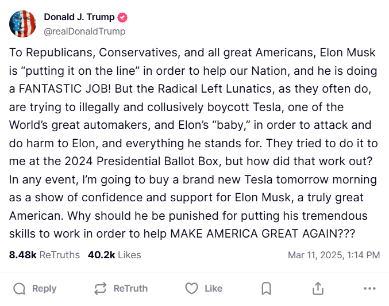This screenshot has height=306, width=389.
Task: Open the three-dot more options menu
Action: coord(369,288)
